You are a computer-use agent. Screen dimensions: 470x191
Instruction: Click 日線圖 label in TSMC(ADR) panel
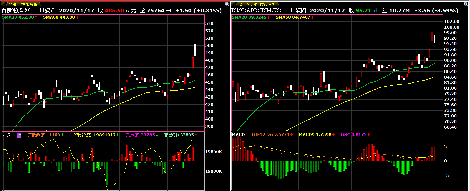click(298, 10)
